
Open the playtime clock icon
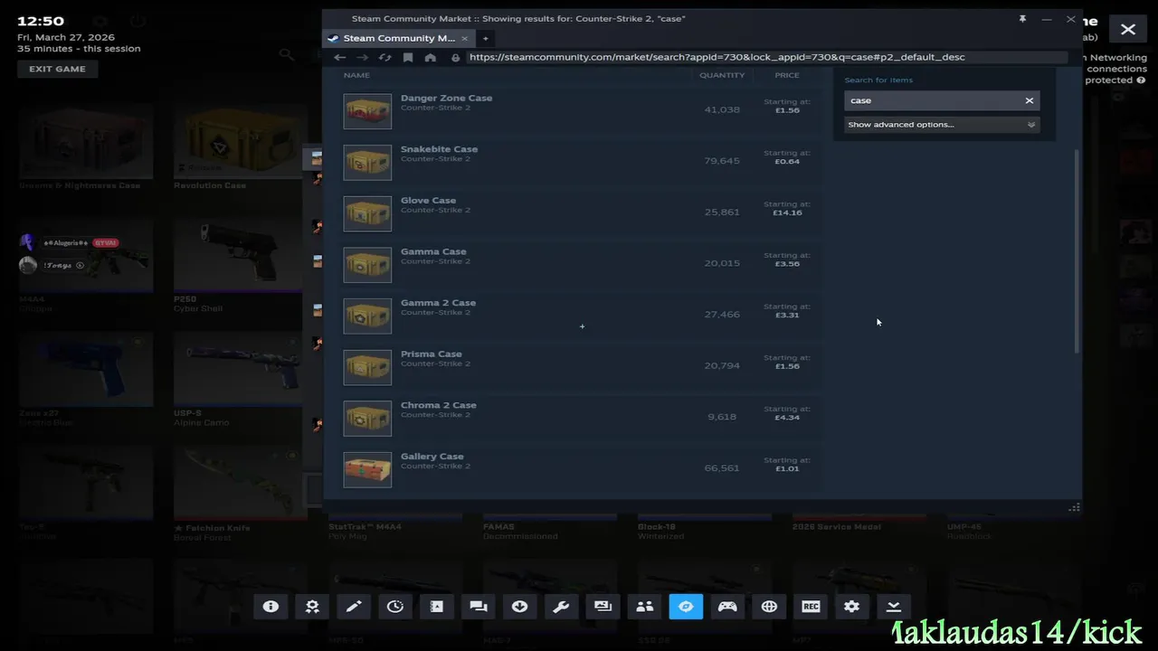click(x=395, y=607)
